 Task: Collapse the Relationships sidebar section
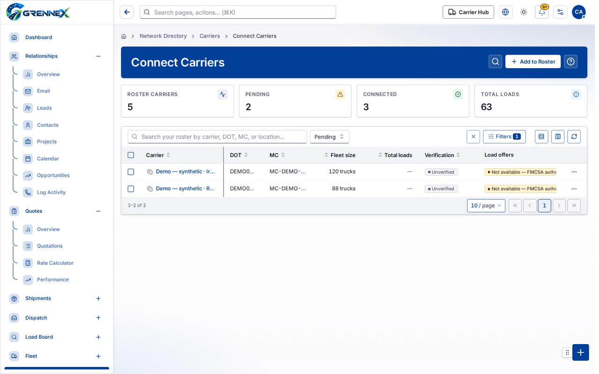tap(98, 56)
